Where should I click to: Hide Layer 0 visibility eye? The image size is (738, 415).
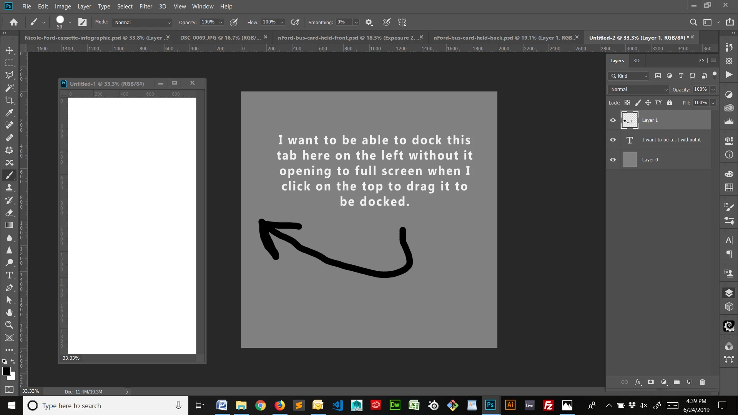coord(613,160)
